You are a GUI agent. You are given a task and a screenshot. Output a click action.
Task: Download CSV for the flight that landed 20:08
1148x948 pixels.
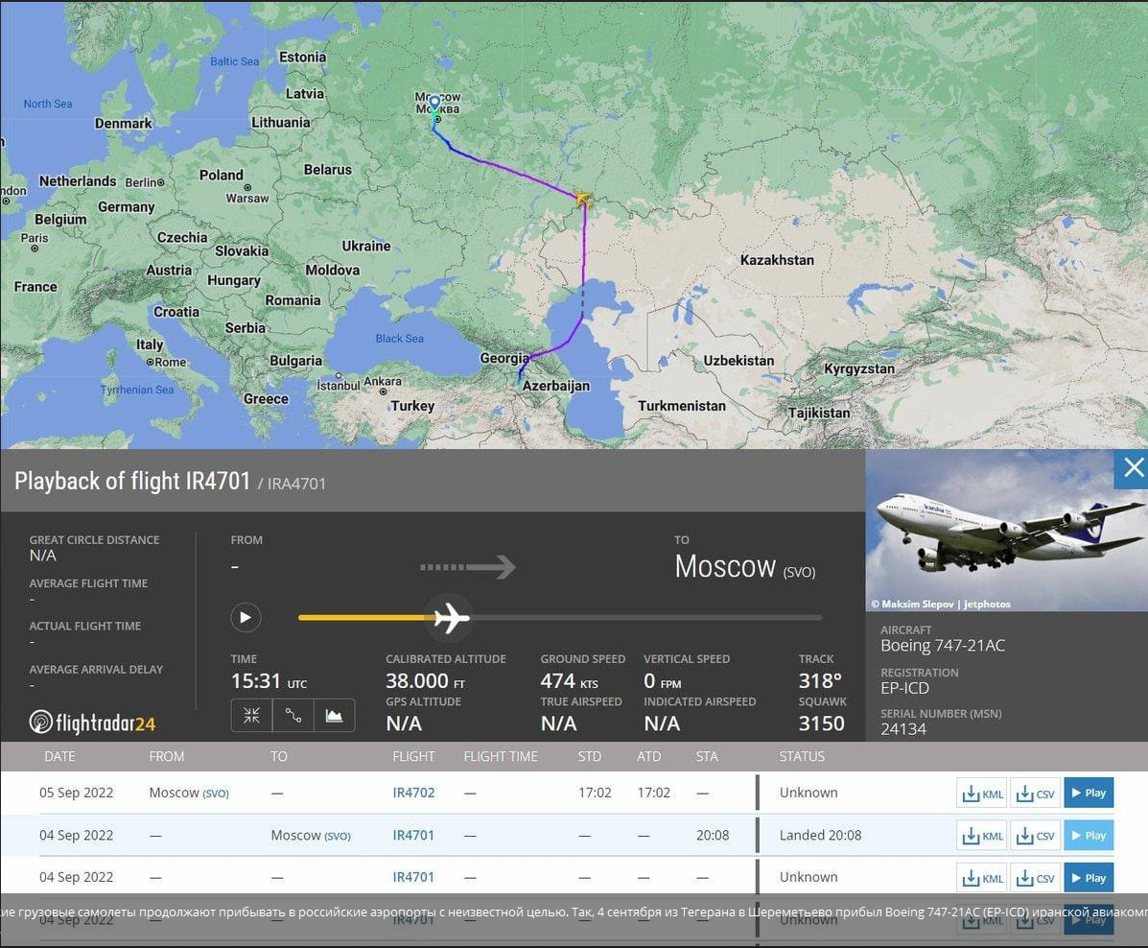(1035, 835)
